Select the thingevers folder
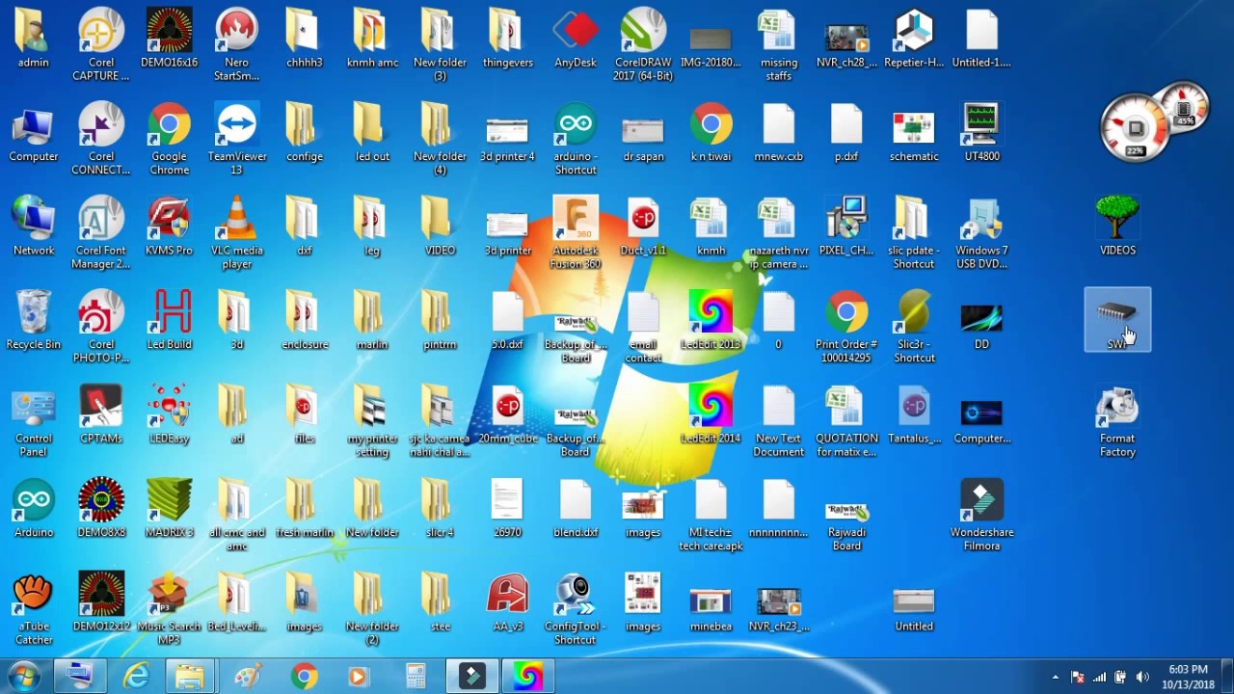Image resolution: width=1234 pixels, height=694 pixels. [x=508, y=40]
